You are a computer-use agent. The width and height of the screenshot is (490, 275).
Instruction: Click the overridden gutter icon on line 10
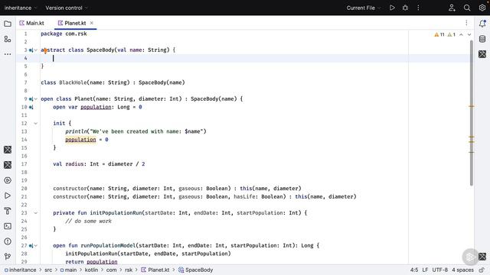pos(31,107)
